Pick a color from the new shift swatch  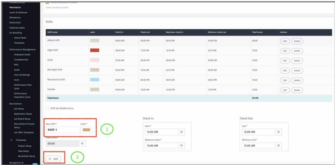coord(86,130)
